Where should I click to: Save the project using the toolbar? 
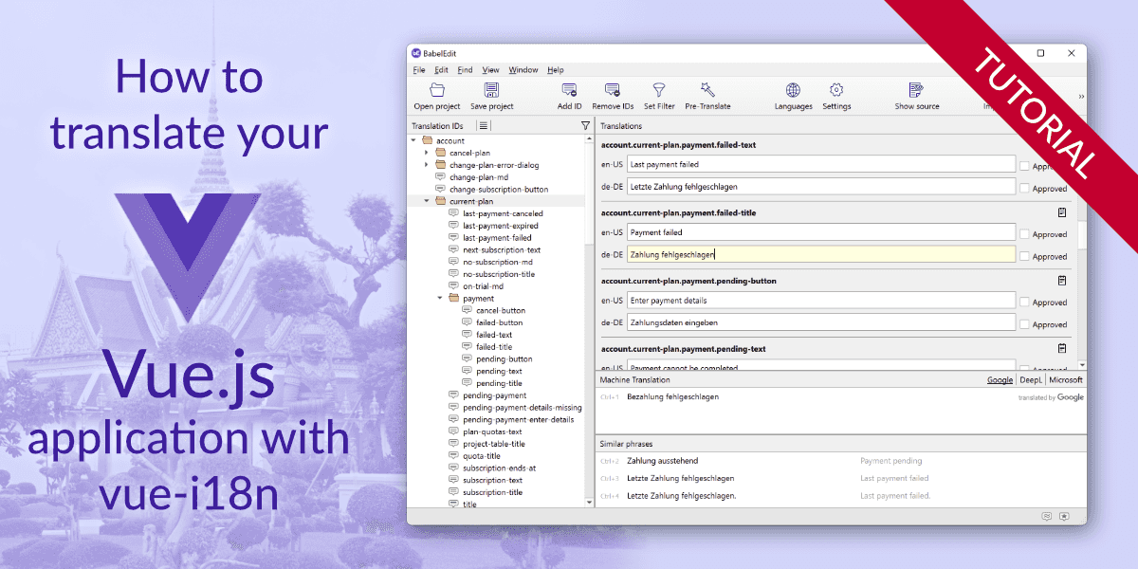tap(491, 91)
